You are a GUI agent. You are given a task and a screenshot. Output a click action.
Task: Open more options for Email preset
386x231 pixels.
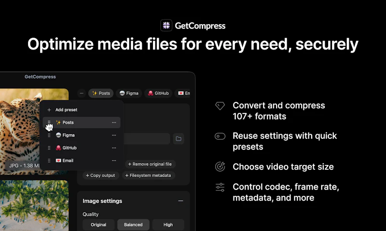point(114,161)
